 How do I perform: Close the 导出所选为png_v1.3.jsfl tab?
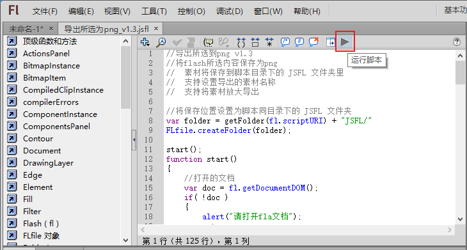coord(156,29)
